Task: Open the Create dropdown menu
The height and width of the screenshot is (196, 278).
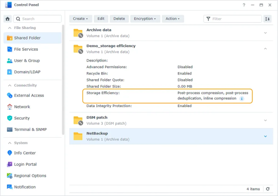Action: [x=81, y=19]
